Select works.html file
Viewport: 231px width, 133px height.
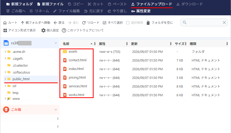(76, 95)
